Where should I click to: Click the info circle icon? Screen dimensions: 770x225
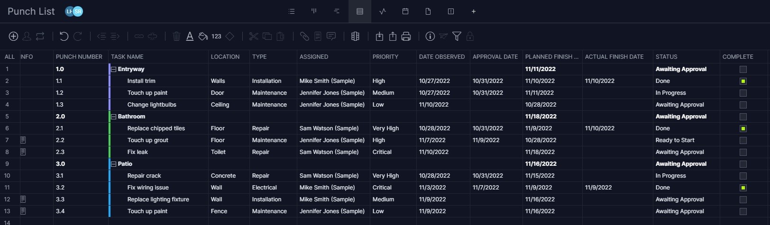(x=430, y=36)
